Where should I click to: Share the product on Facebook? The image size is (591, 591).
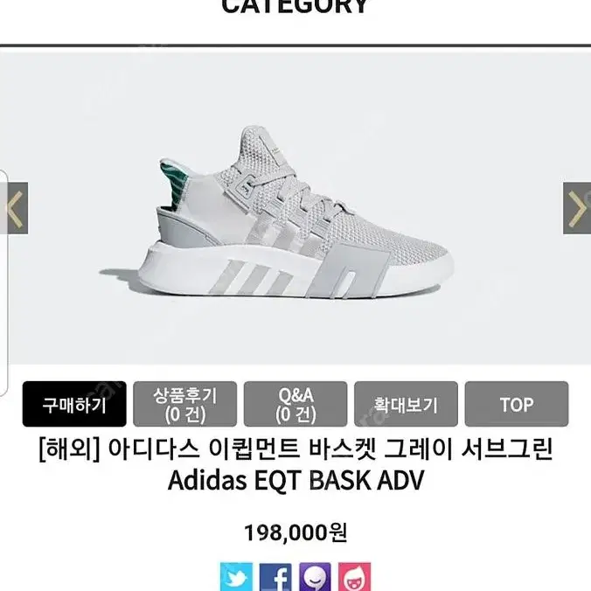click(x=275, y=577)
